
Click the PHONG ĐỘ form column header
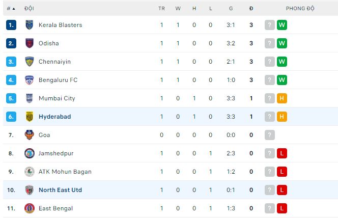click(x=300, y=9)
